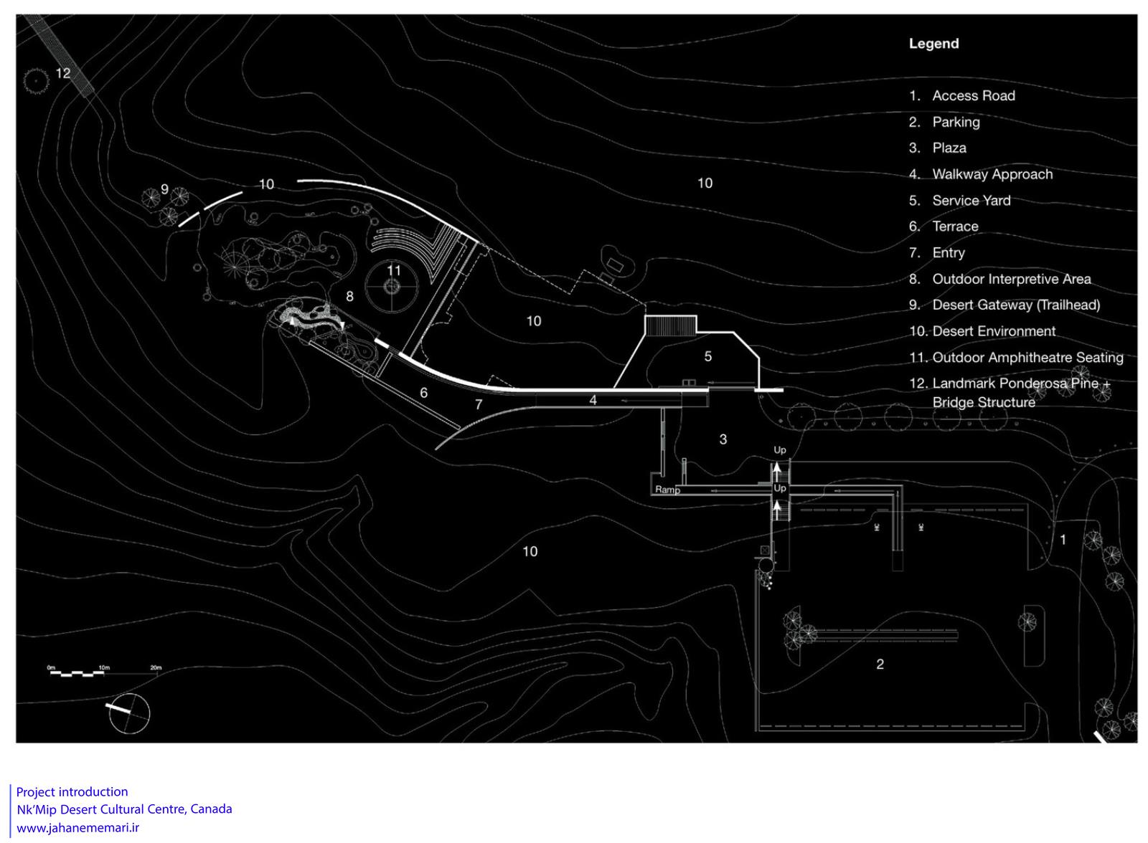Screen dimensions: 1148x843
Task: Open the www.jahanememari.ir link
Action: click(x=77, y=828)
